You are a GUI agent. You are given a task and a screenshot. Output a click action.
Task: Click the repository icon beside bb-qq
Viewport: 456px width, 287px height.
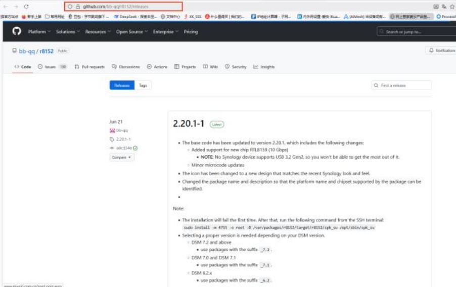14,51
